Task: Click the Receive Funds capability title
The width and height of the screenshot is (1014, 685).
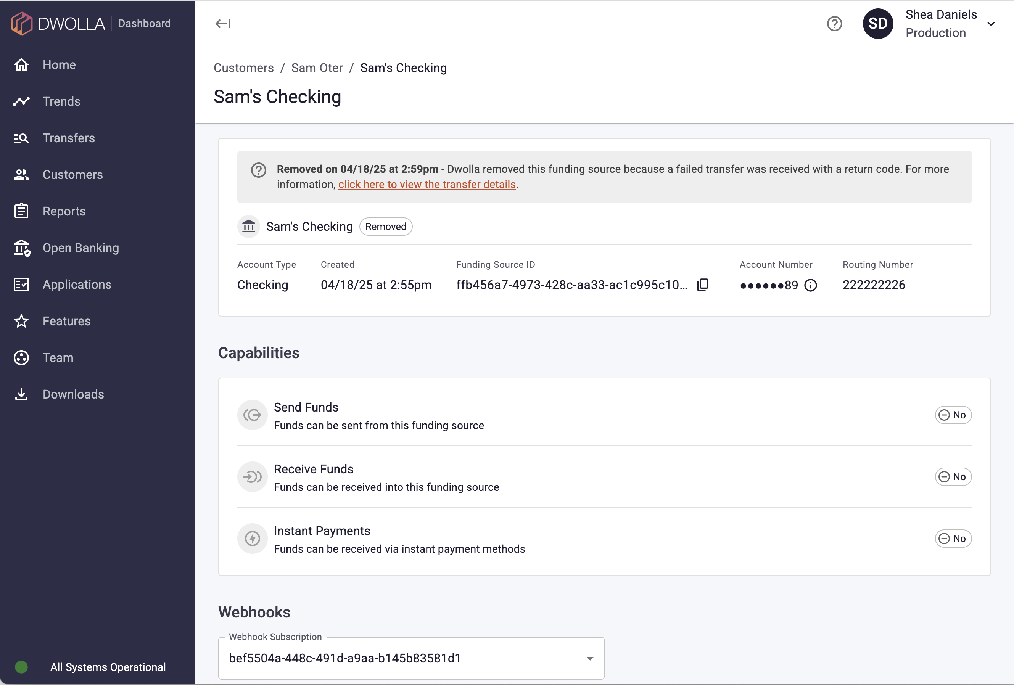Action: (314, 469)
